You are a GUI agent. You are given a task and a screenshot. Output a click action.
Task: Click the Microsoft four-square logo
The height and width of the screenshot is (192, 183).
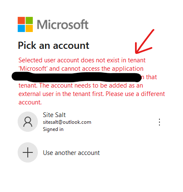25,24
